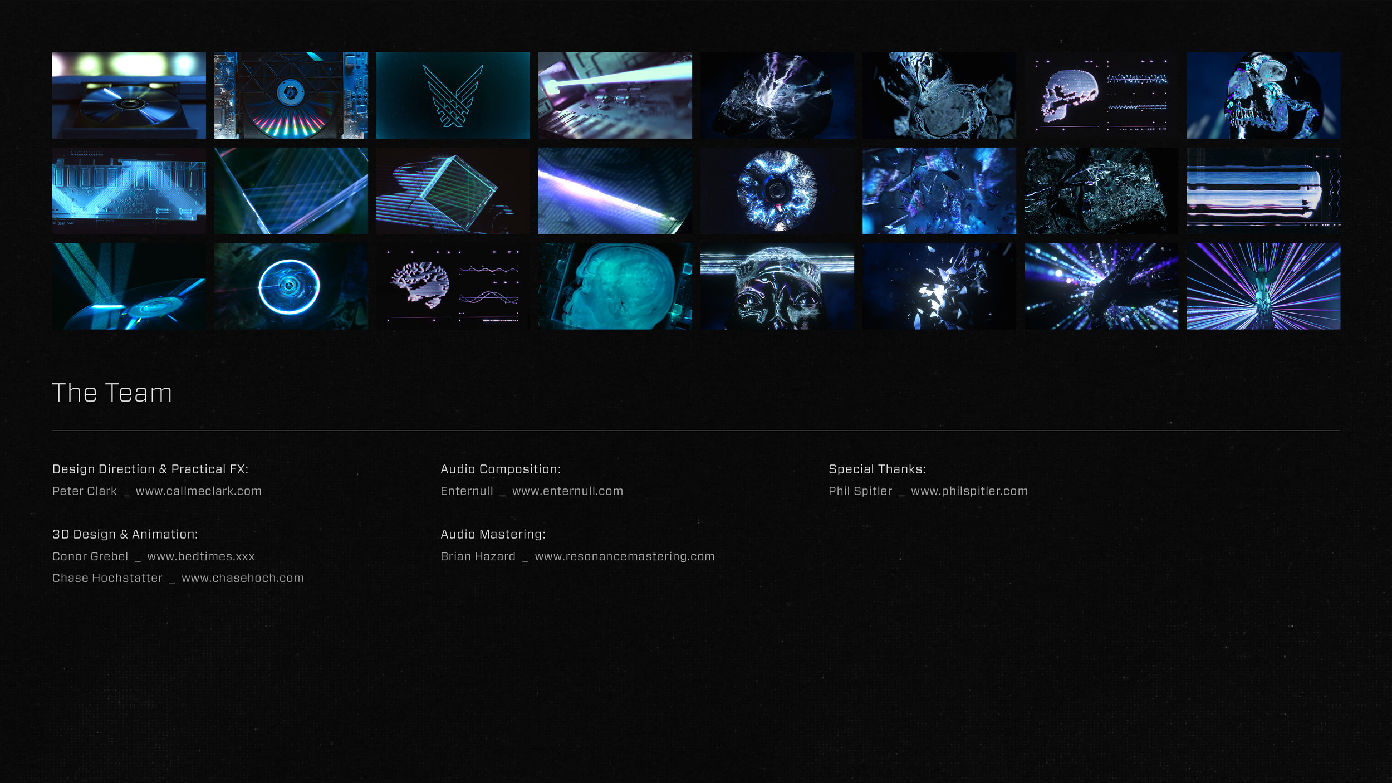
Task: Visit www.bedtimes.xxx link
Action: click(x=200, y=556)
